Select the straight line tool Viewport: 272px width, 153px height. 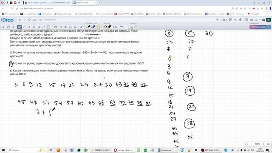[x=24, y=27]
